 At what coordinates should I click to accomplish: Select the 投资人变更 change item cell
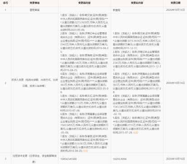click(34, 83)
